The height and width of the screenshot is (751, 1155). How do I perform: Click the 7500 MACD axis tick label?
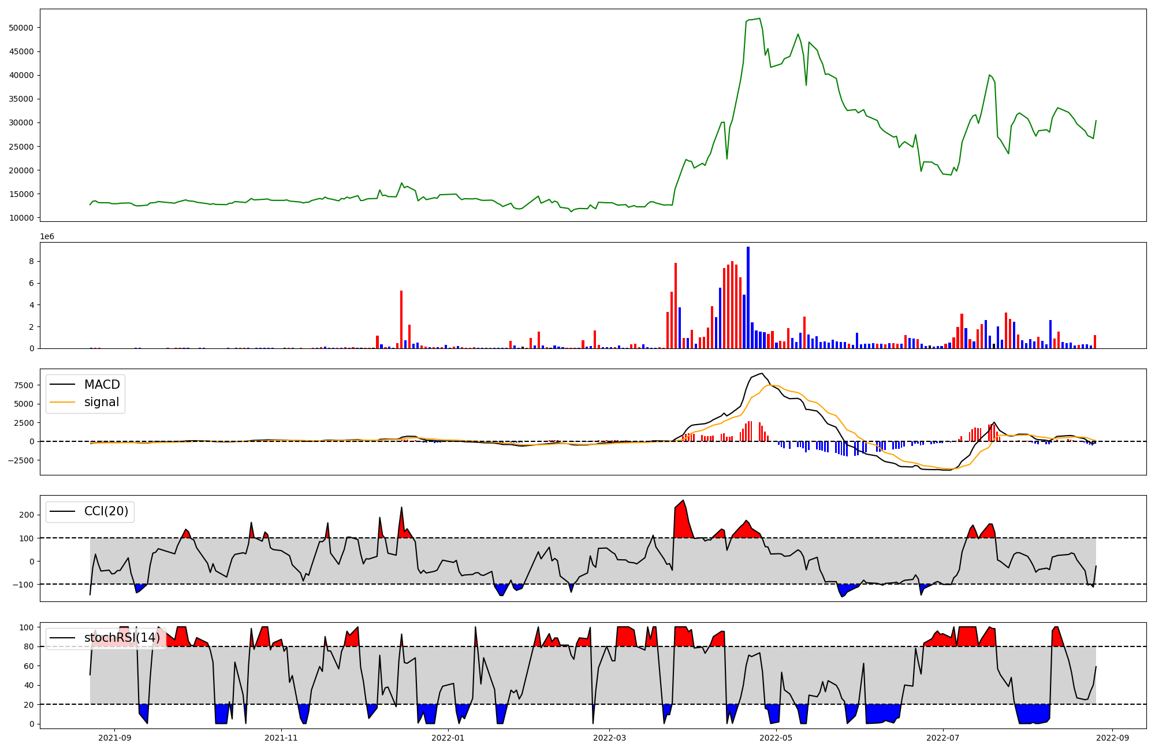pos(24,386)
